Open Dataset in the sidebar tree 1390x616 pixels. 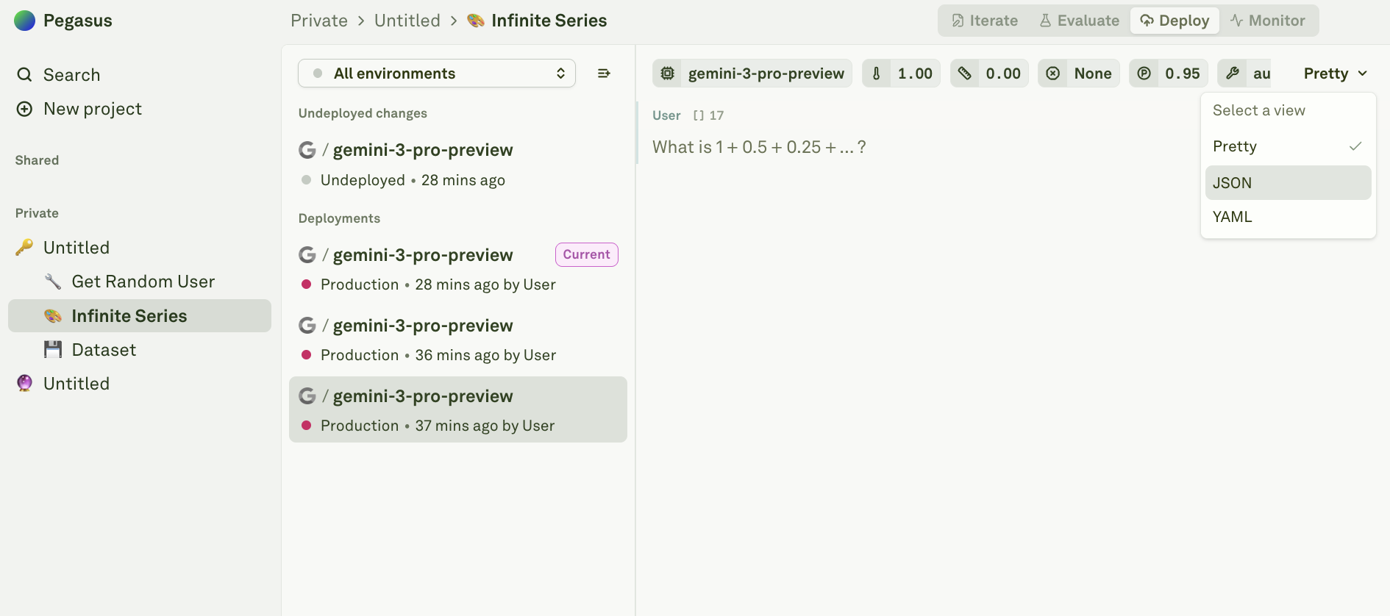[x=140, y=349]
